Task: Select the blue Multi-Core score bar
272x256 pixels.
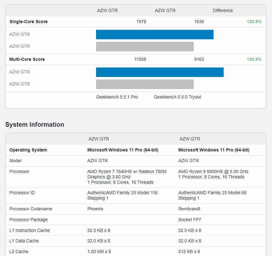Action: (160, 72)
